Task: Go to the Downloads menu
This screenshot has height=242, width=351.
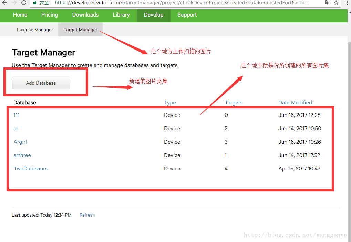Action: (85, 15)
